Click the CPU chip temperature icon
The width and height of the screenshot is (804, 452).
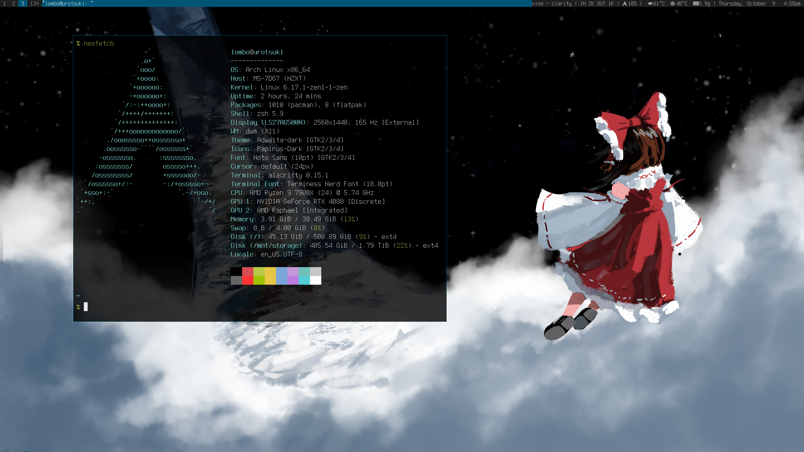(672, 3)
